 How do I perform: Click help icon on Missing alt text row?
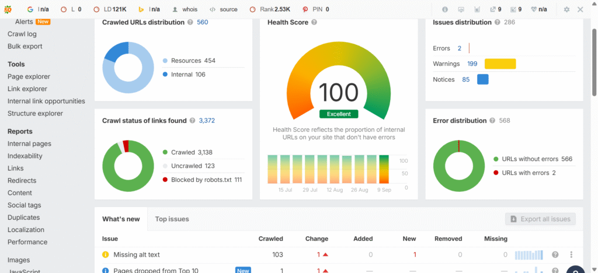tap(555, 255)
